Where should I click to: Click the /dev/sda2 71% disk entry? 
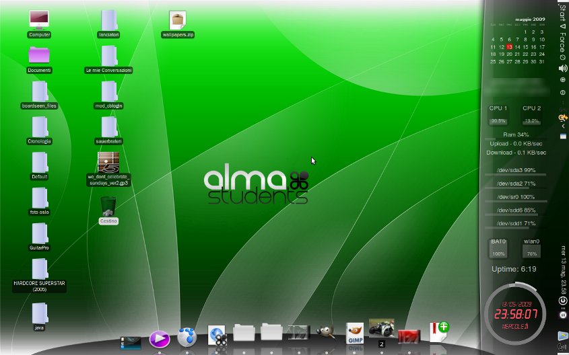tap(516, 184)
